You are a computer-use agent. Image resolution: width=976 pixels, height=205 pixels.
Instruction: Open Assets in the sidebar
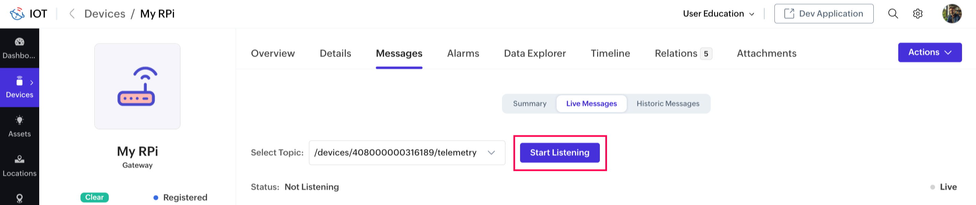19,126
